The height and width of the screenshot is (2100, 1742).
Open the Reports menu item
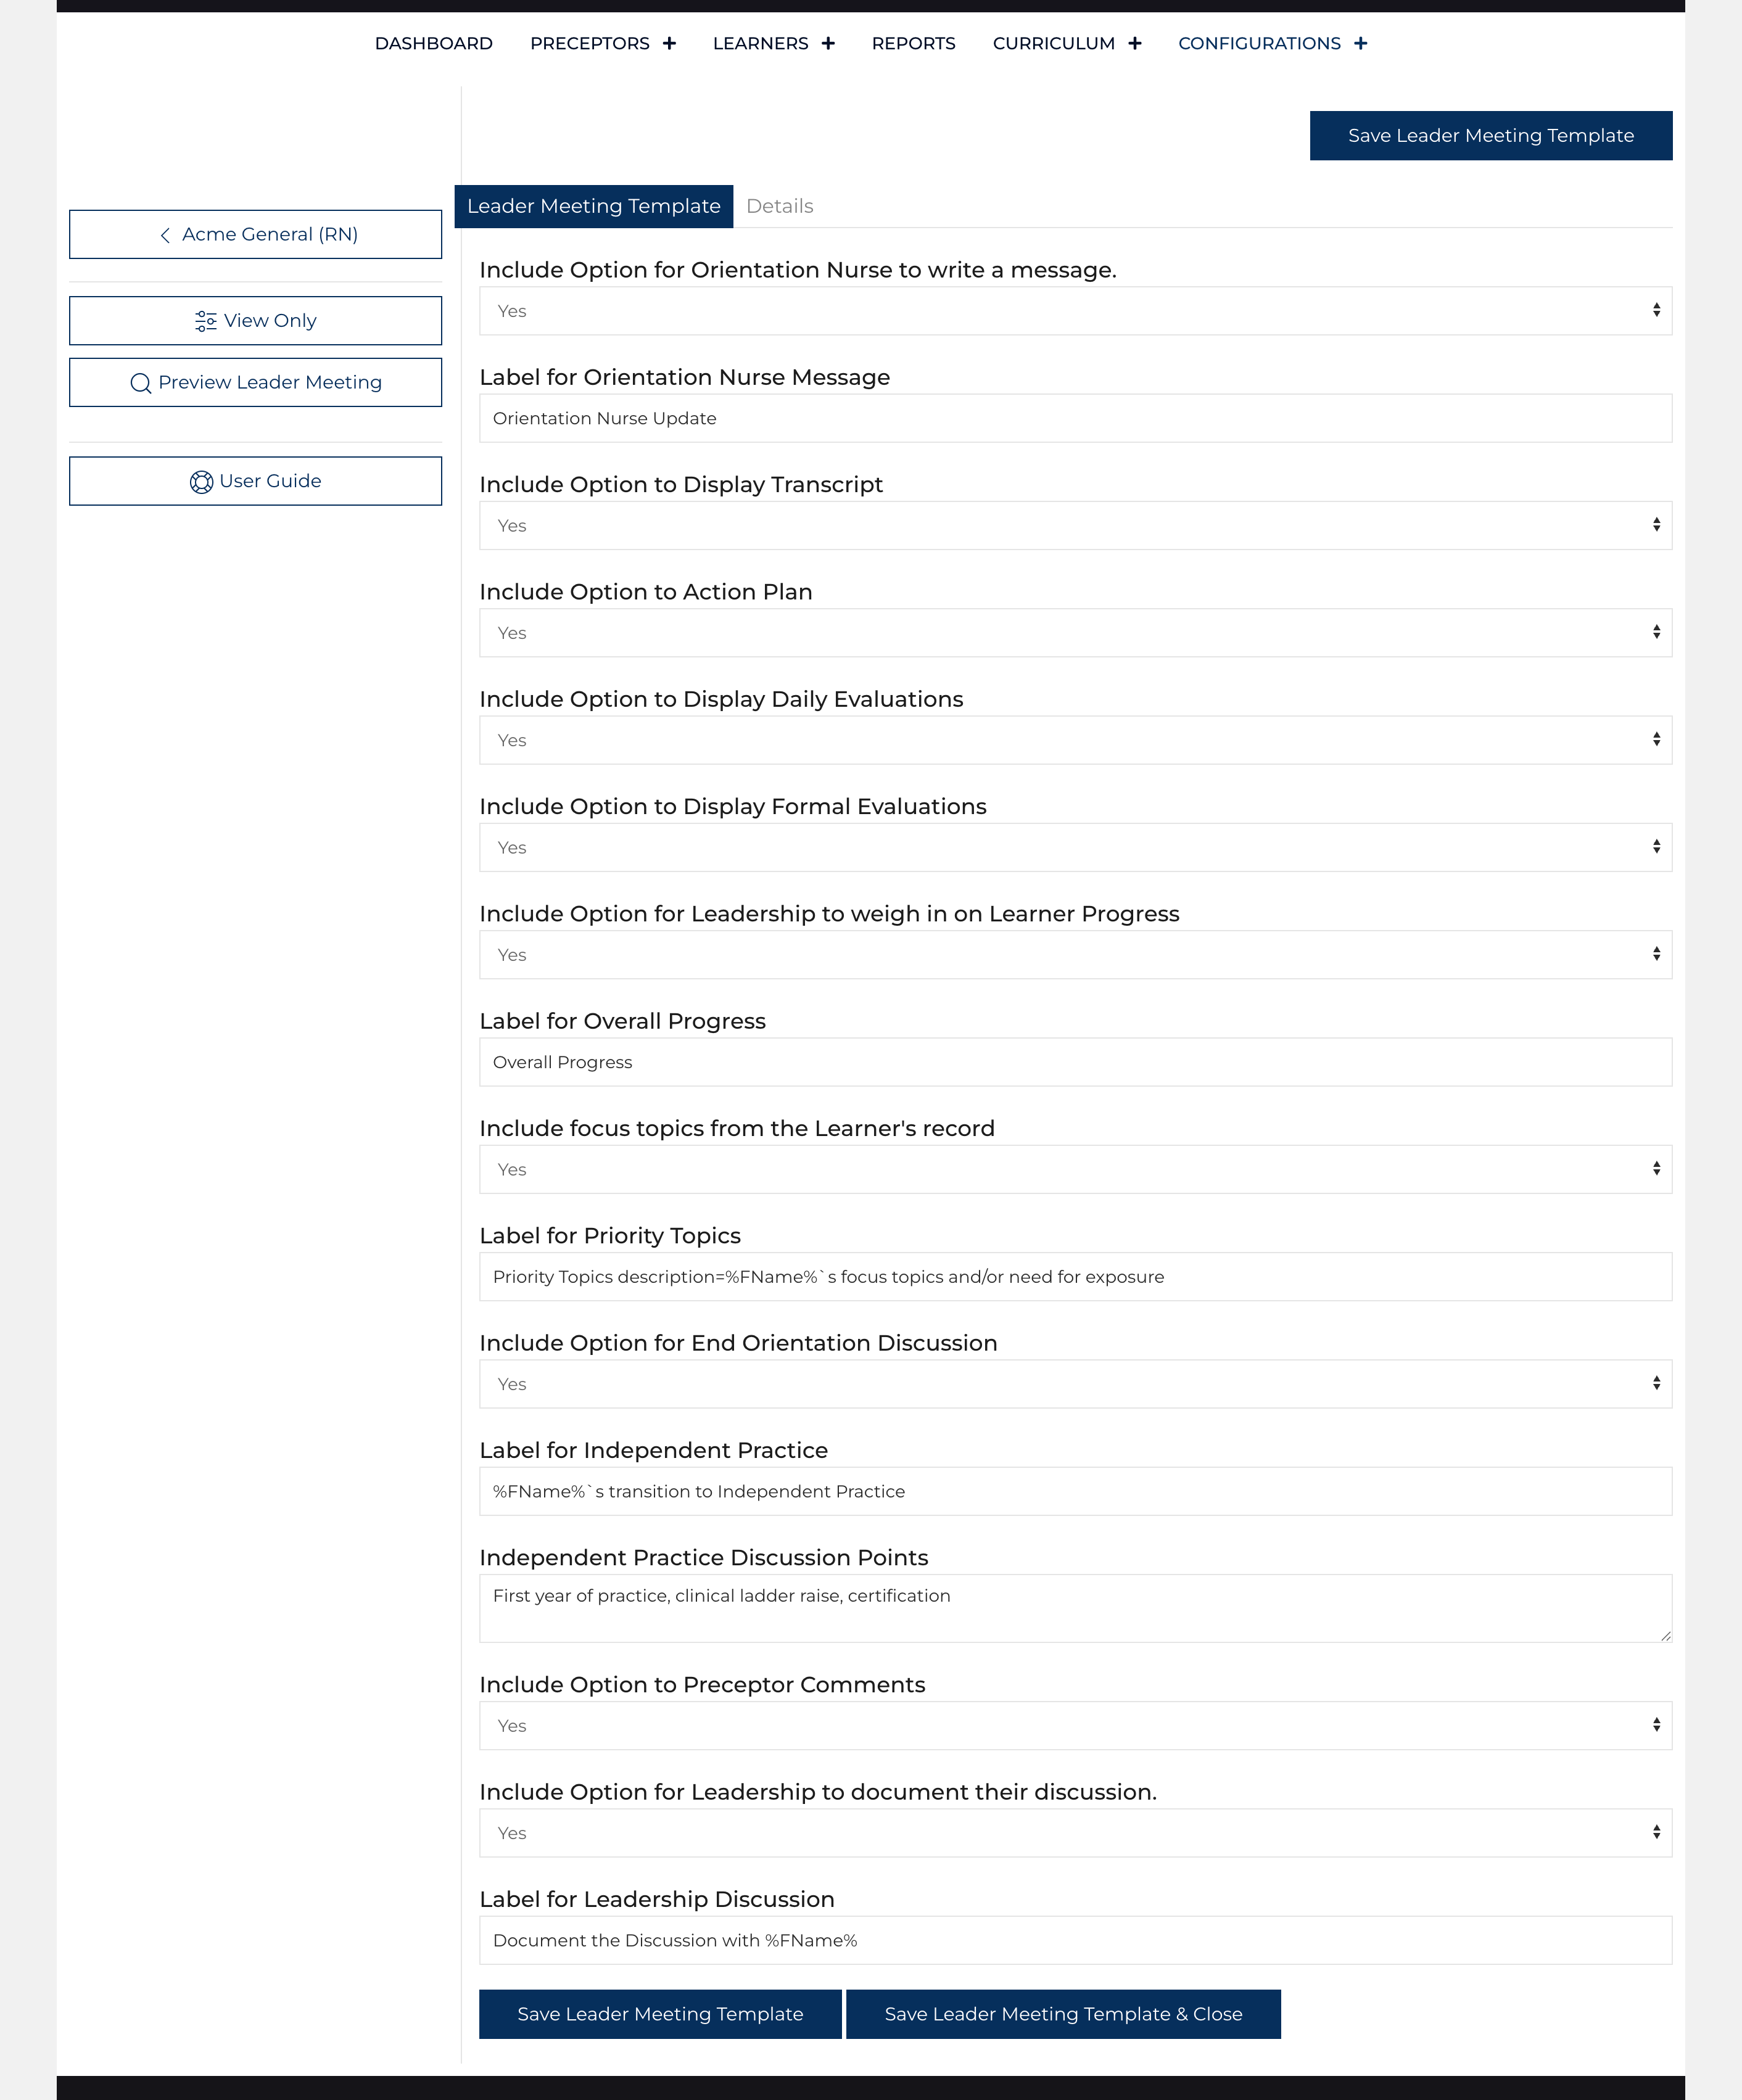click(x=913, y=43)
